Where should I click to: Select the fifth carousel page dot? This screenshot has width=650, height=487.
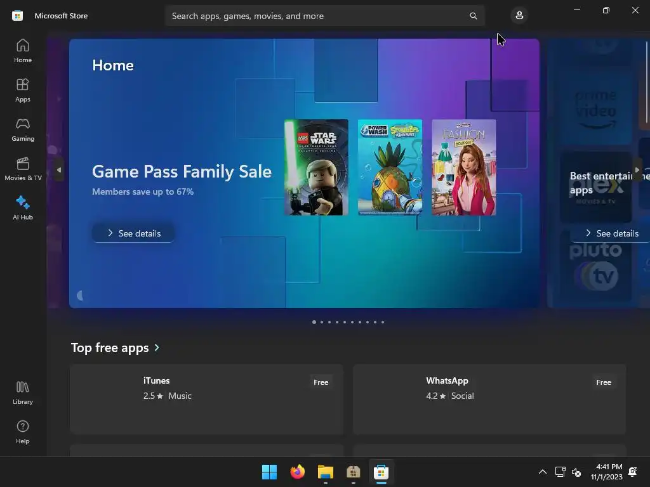345,321
